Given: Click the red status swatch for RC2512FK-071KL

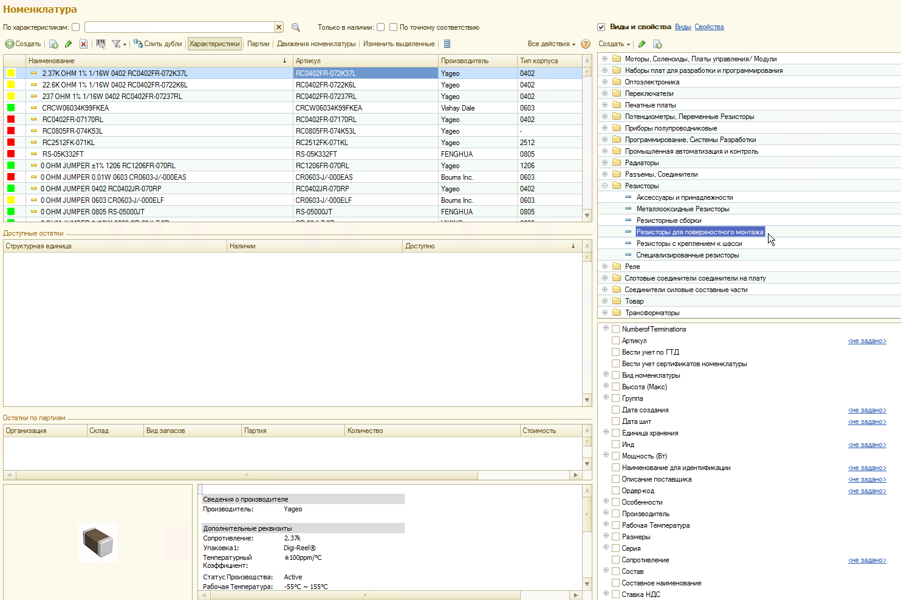Looking at the screenshot, I should pos(11,143).
